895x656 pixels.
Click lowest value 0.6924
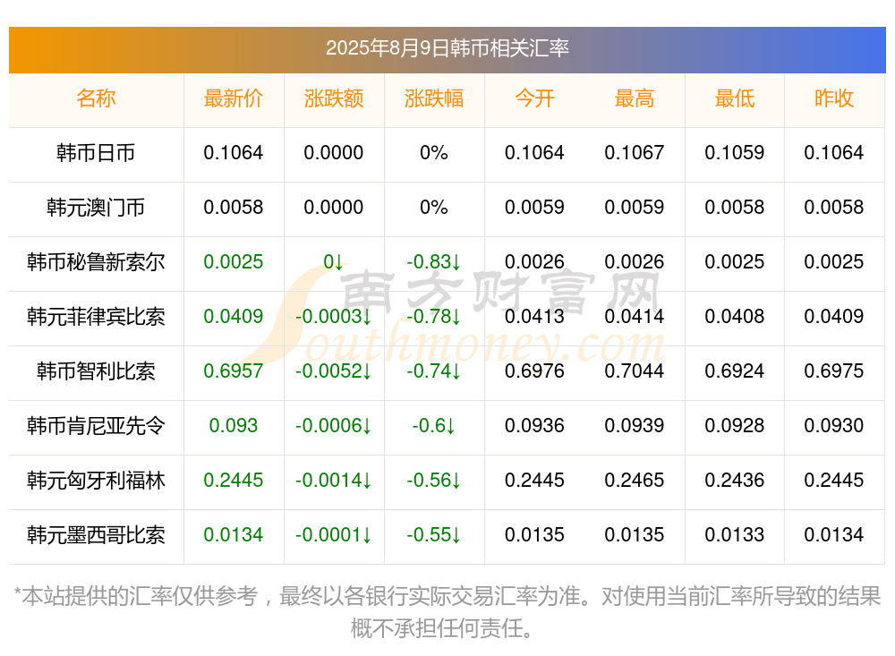735,371
